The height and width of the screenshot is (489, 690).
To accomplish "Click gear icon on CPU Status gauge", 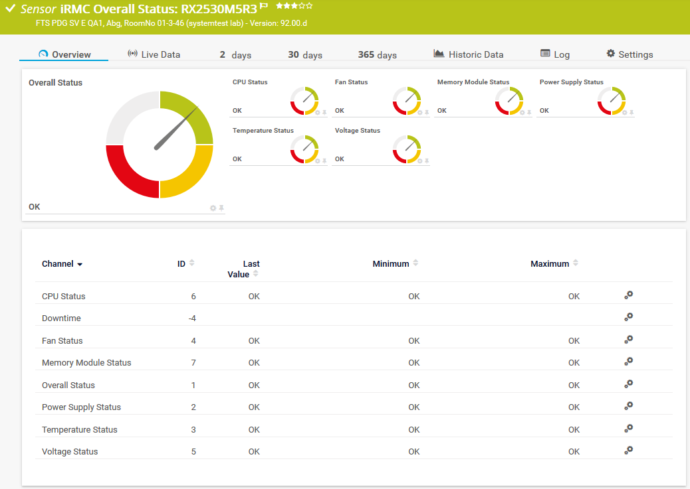I will pyautogui.click(x=318, y=112).
